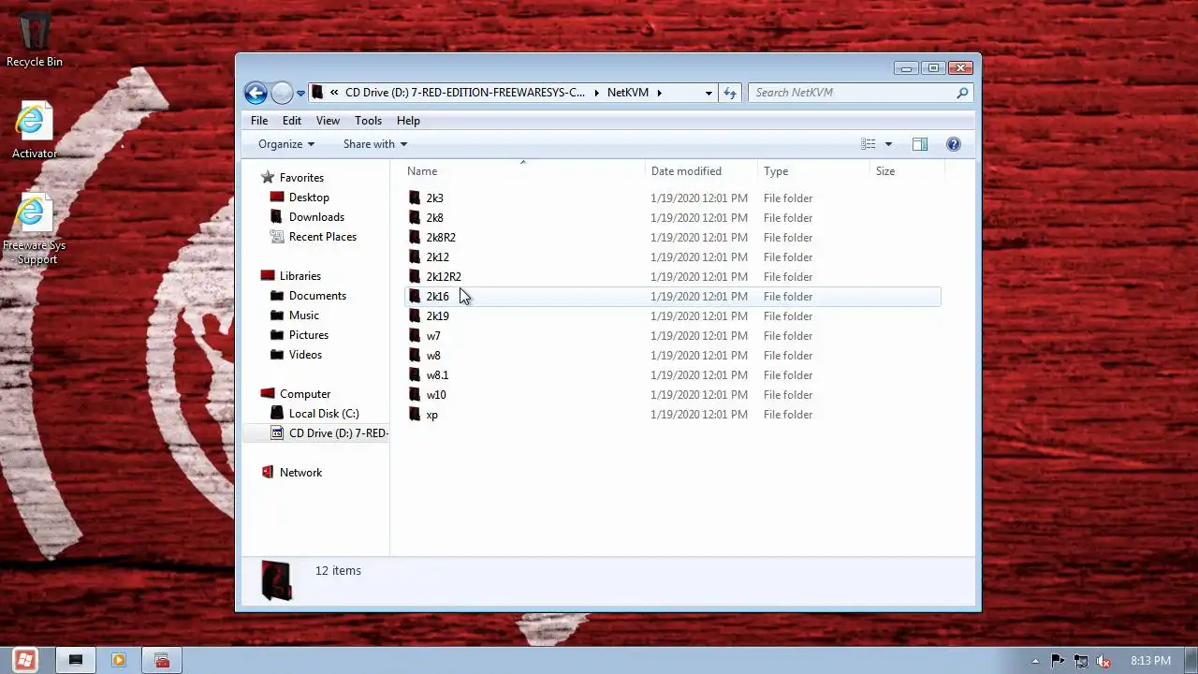Show hidden tray icons arrow
This screenshot has height=674, width=1198.
click(x=1035, y=661)
